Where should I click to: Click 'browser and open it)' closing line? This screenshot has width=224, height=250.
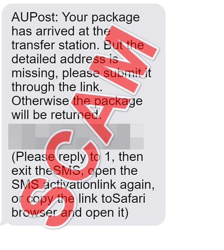tap(70, 213)
